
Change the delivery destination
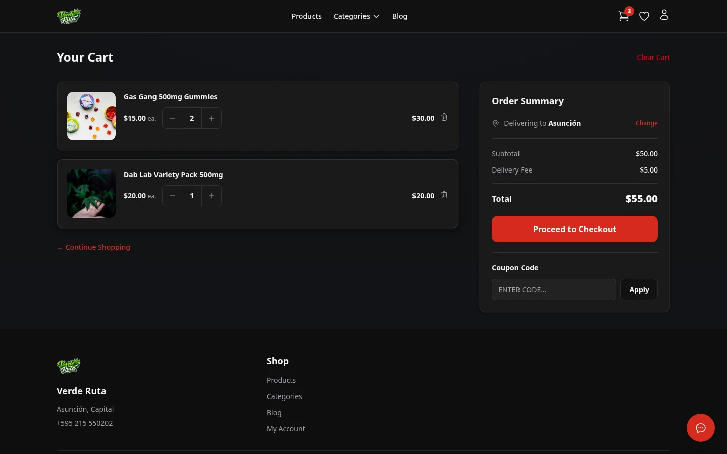click(647, 123)
